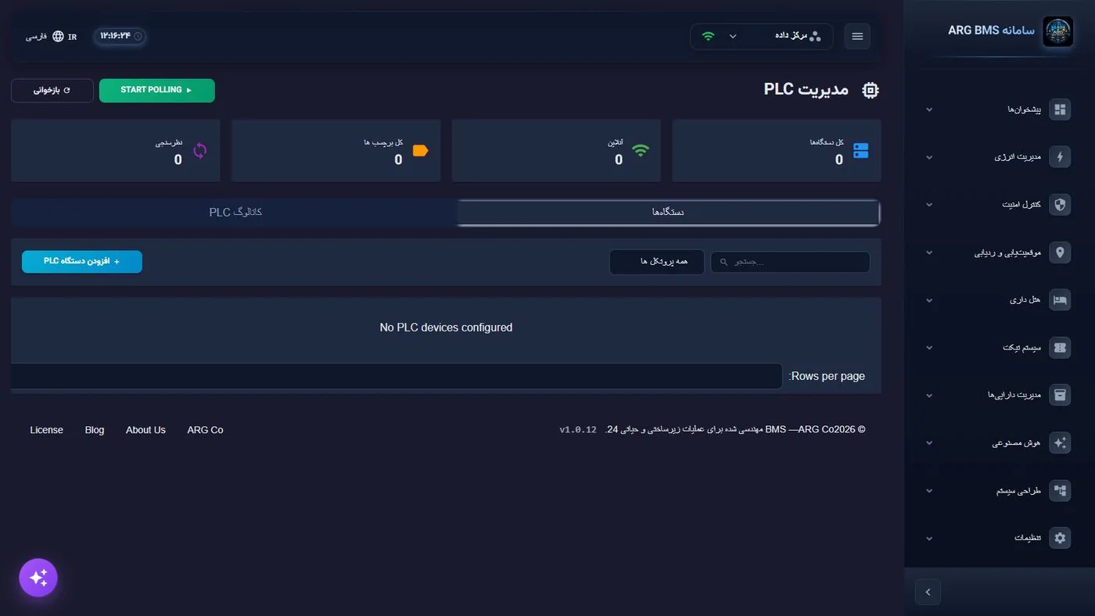Expand the کنترل امنیت chevron
1095x616 pixels.
point(929,205)
